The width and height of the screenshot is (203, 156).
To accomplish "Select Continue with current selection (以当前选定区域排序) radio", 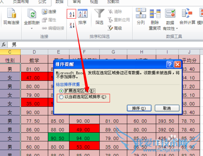I will [61, 97].
